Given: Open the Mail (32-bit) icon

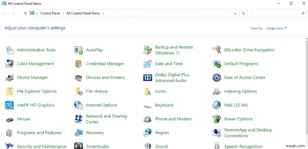Looking at the screenshot, I should [217, 105].
